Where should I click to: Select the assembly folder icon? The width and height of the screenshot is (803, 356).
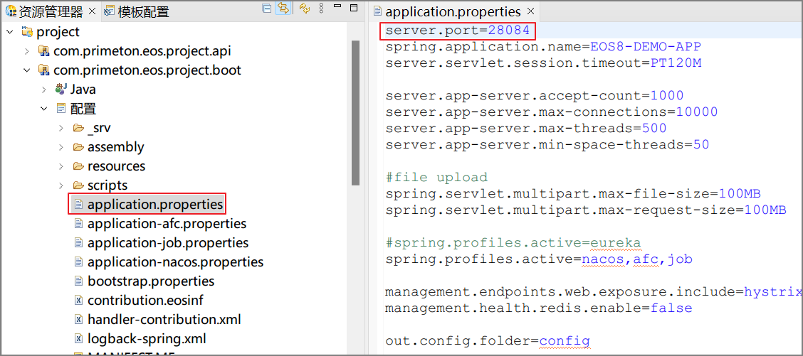78,147
